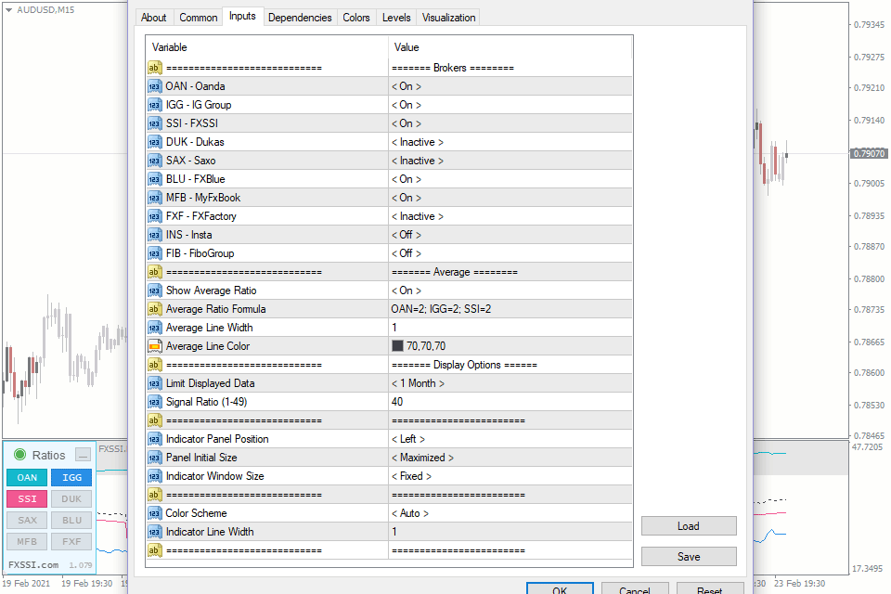Click the integer icon beside Panel Initial Size
The height and width of the screenshot is (594, 891).
pyautogui.click(x=155, y=458)
